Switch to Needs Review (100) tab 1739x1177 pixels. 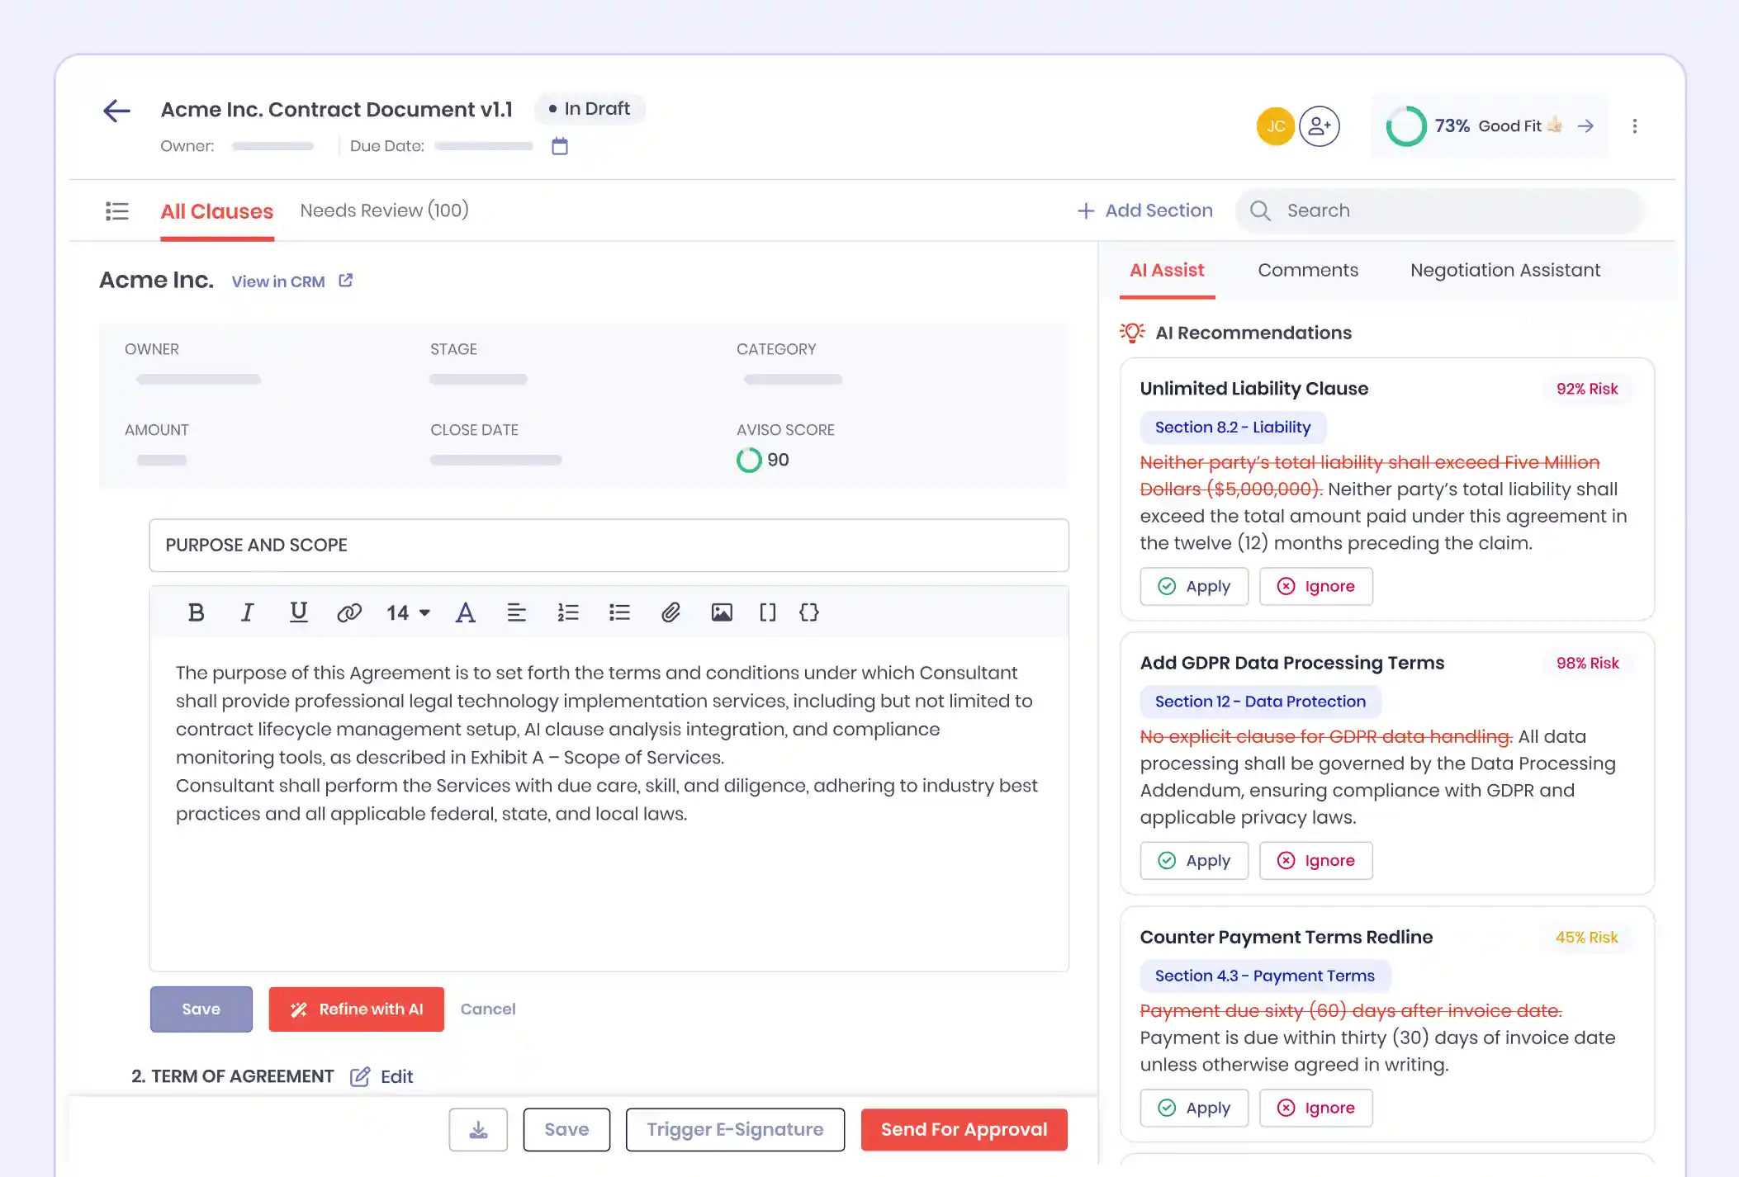click(384, 210)
